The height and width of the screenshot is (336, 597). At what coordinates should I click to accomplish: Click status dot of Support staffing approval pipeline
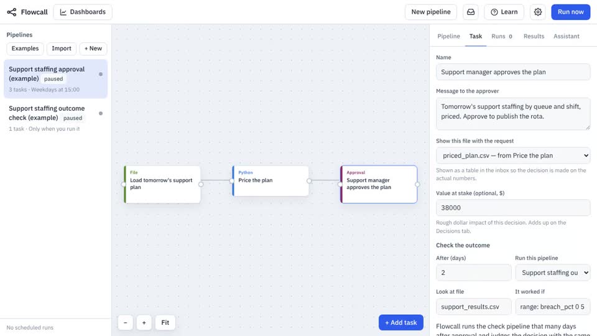tap(101, 74)
